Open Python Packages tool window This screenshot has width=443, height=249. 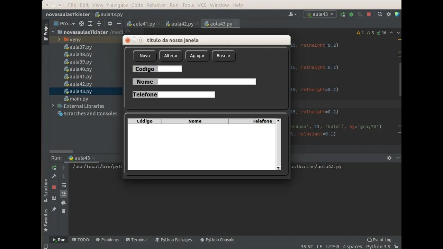point(173,240)
